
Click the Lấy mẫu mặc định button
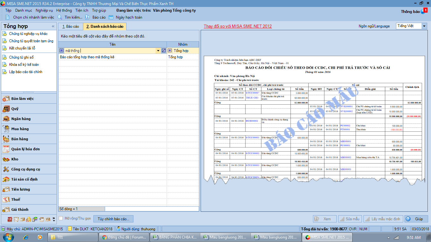tap(383, 219)
